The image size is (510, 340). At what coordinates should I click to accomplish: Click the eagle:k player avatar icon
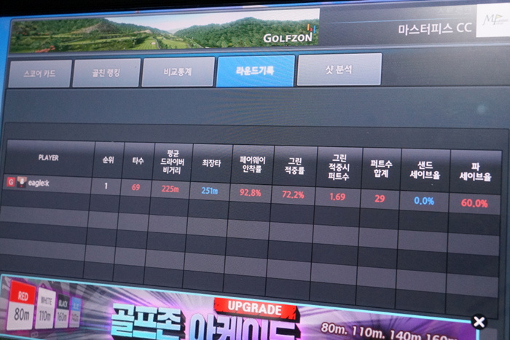coord(21,182)
